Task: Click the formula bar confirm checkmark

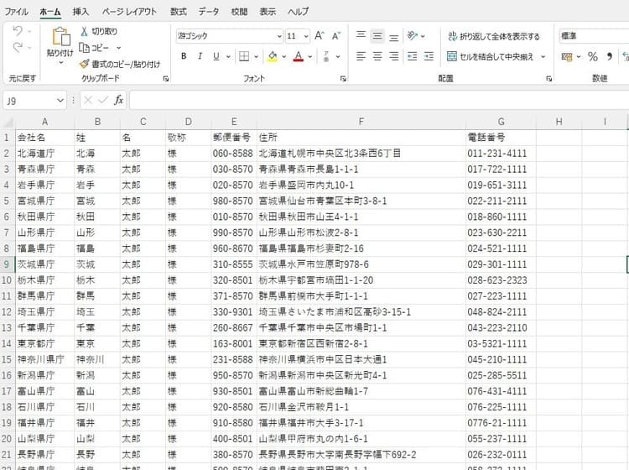Action: [x=103, y=100]
